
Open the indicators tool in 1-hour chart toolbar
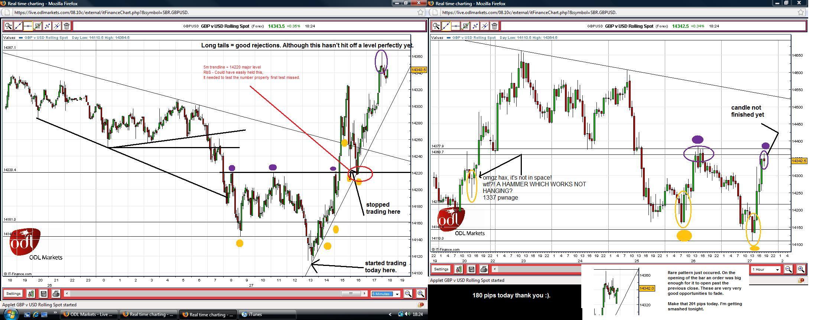coord(465,26)
